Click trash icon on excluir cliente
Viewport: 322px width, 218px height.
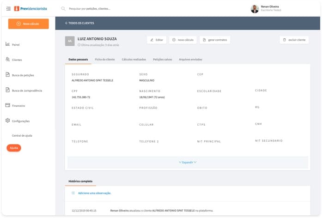[285, 40]
